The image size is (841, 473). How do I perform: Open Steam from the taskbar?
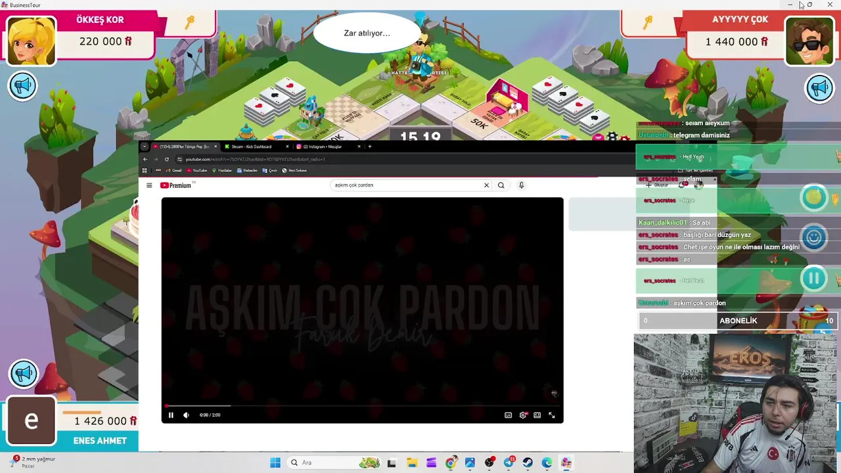pyautogui.click(x=528, y=462)
